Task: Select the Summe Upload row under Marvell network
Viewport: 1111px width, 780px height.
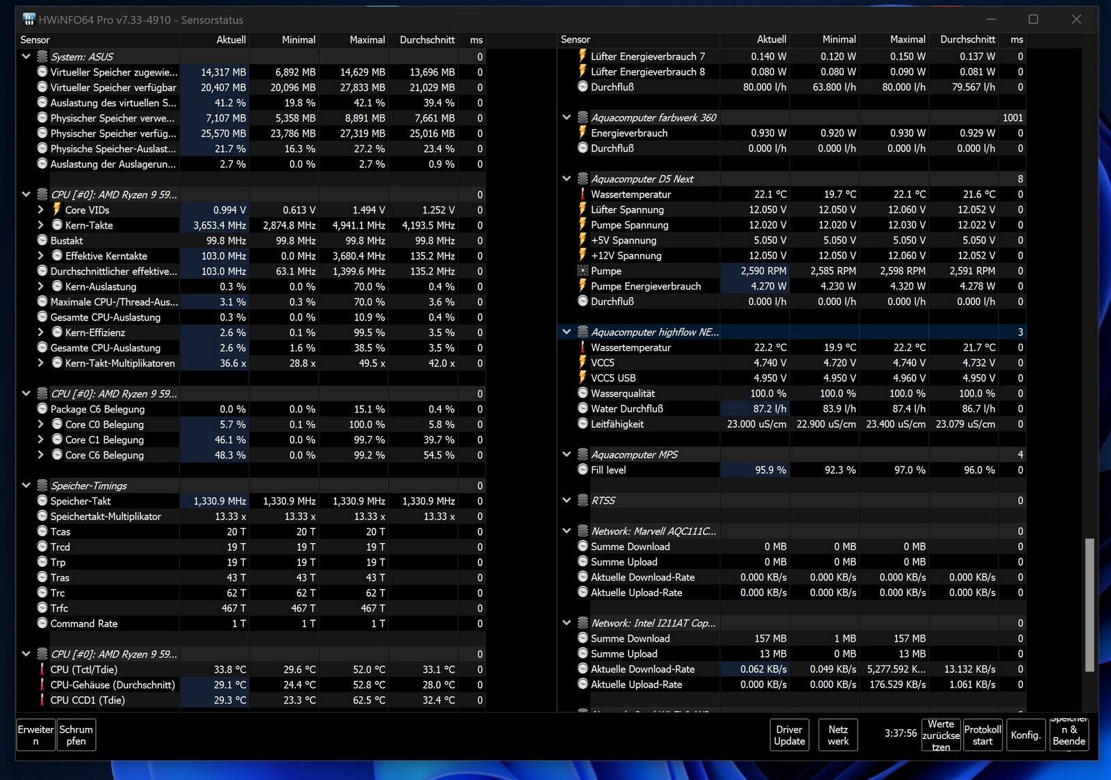Action: (792, 562)
